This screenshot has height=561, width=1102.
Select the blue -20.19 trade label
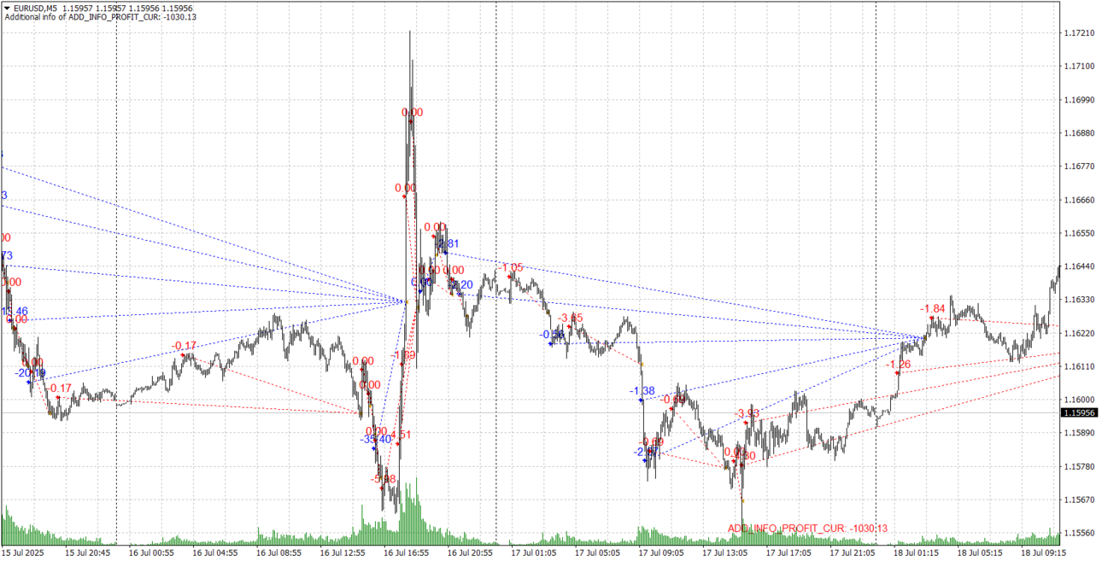(x=31, y=373)
